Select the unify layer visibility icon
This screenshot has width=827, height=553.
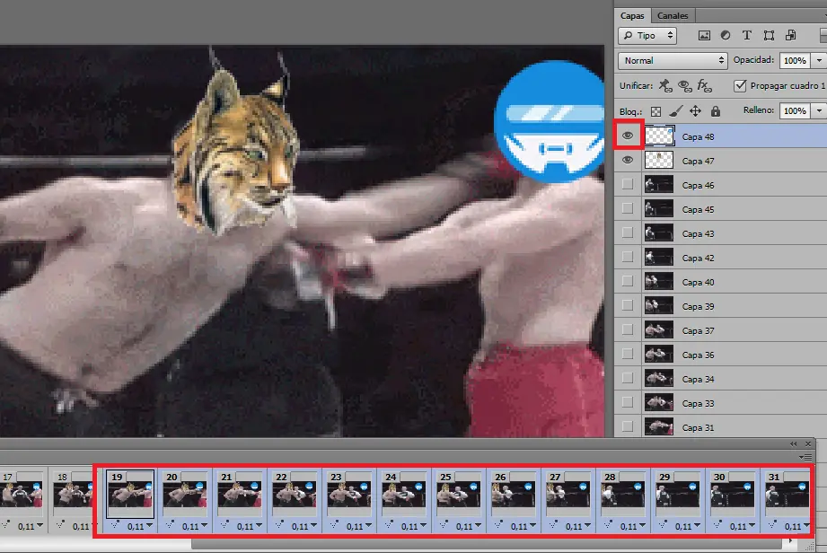click(683, 85)
